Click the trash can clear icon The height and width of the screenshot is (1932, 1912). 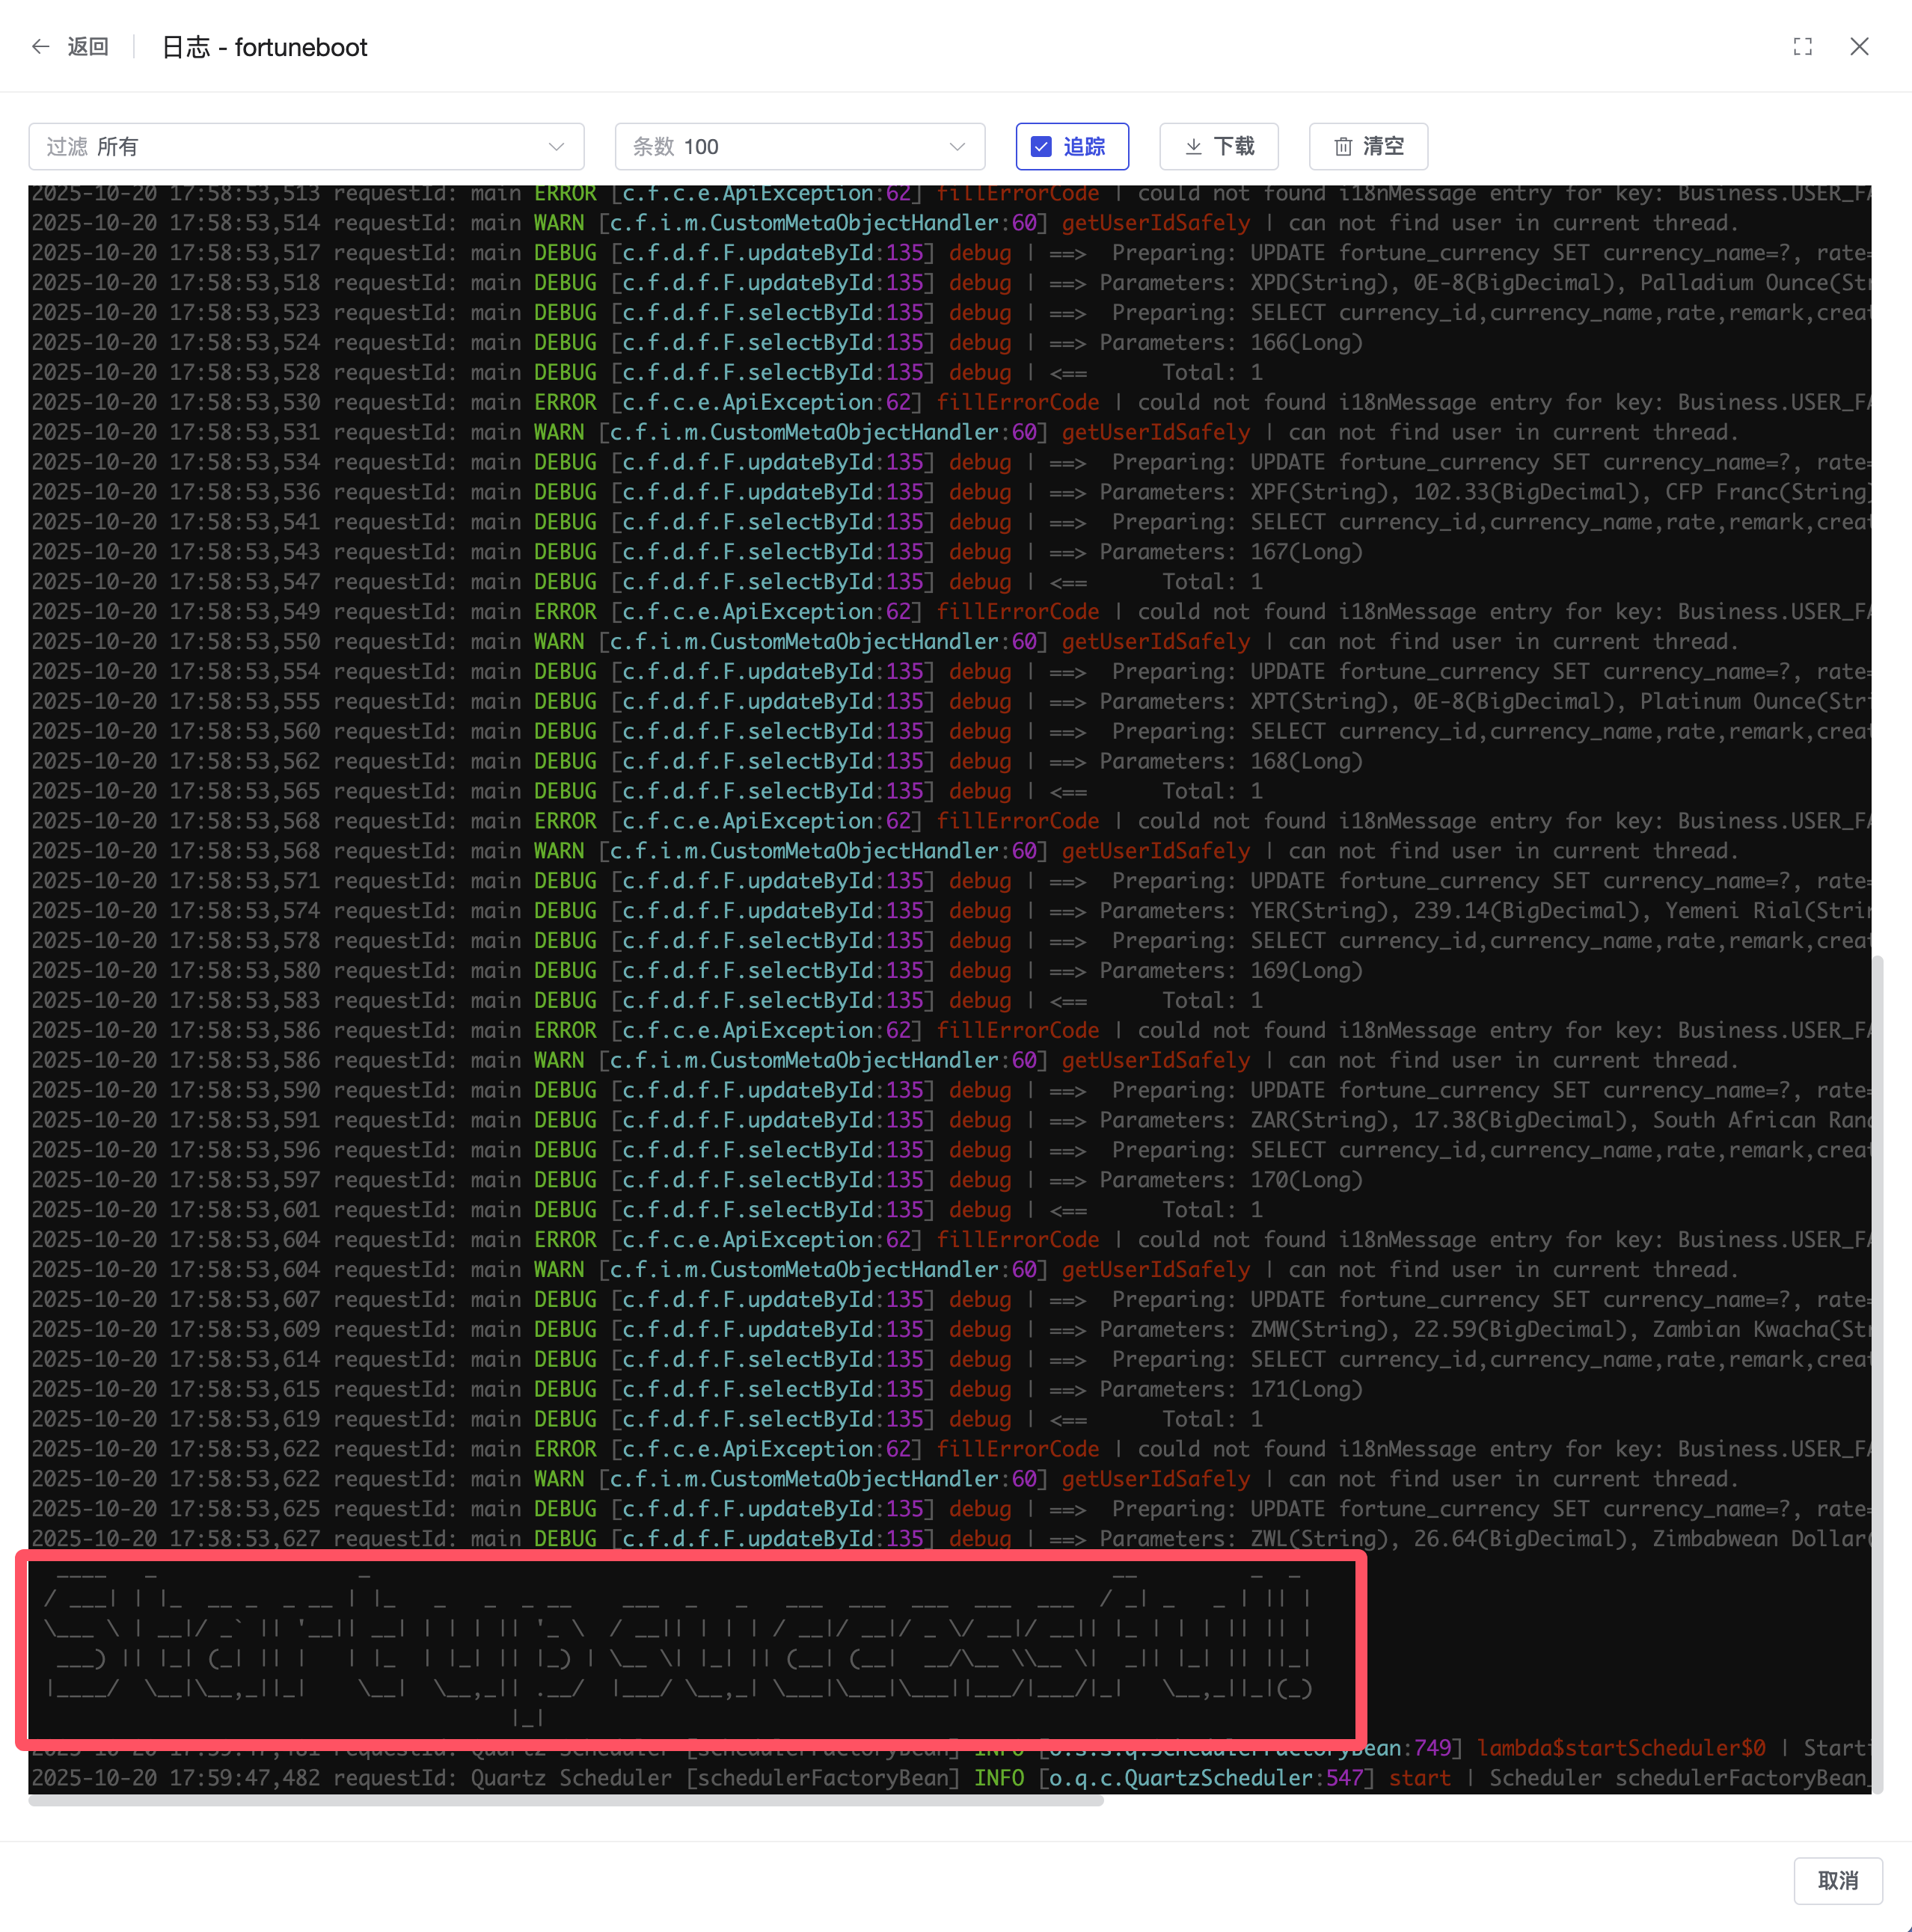click(1343, 147)
